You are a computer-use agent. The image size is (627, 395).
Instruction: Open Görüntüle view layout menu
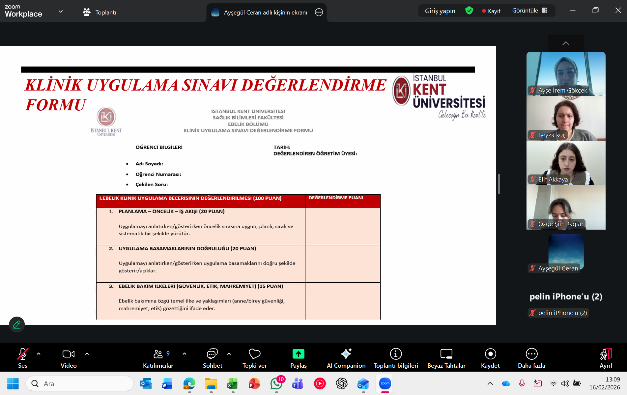[x=529, y=11]
